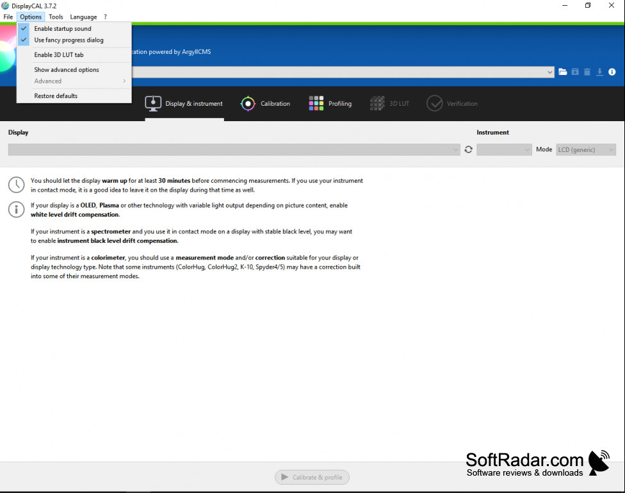Image resolution: width=625 pixels, height=493 pixels.
Task: Close the Options menu via its header
Action: (x=31, y=17)
